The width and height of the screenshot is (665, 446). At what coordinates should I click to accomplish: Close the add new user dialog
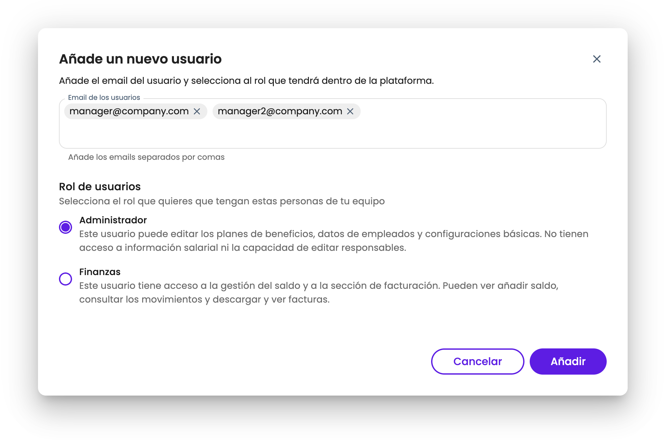[x=597, y=59]
